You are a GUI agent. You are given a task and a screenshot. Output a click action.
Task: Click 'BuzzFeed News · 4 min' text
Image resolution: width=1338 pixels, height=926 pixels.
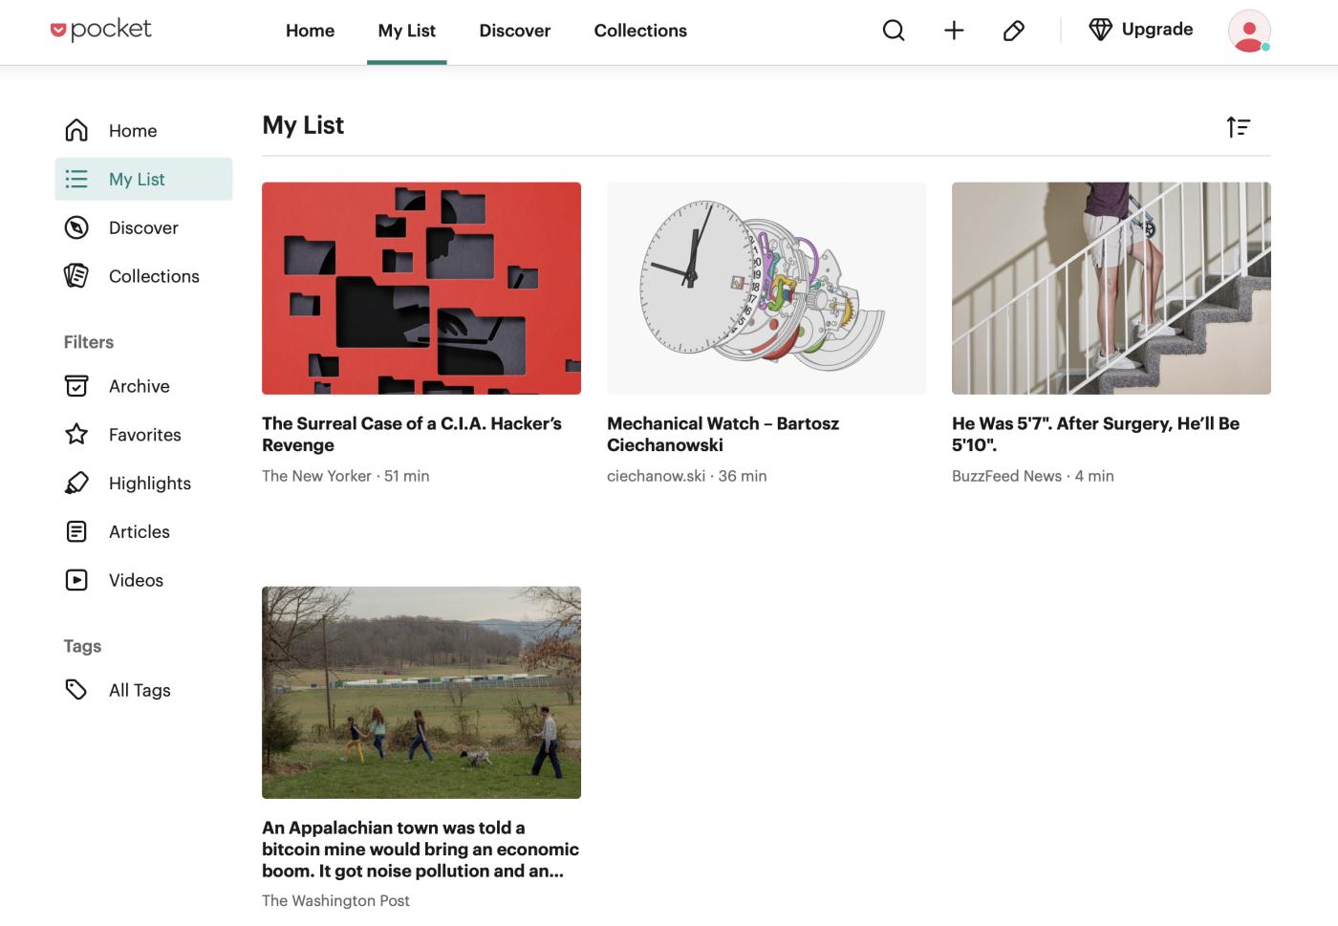pyautogui.click(x=1033, y=476)
